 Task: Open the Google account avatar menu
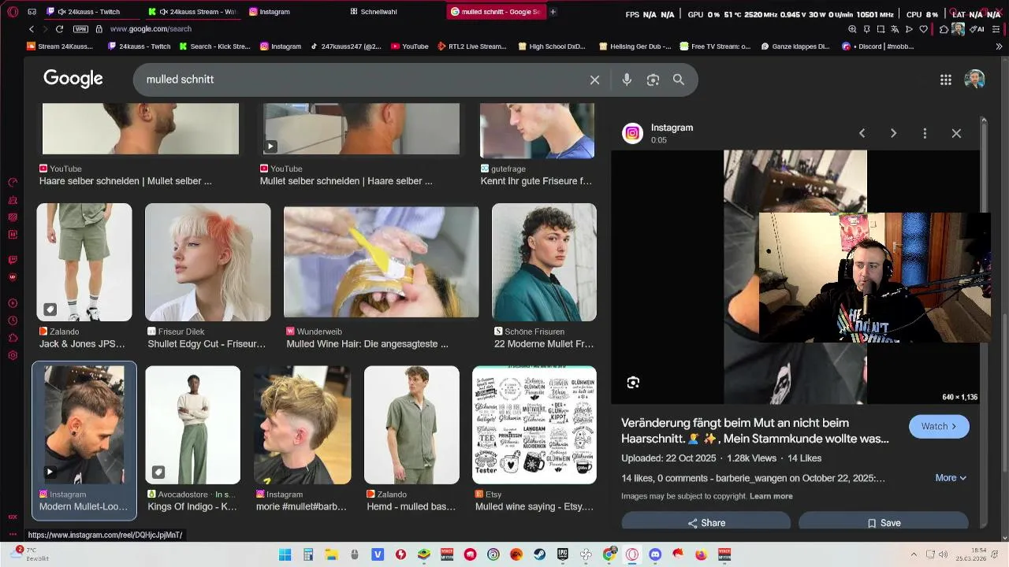tap(974, 80)
